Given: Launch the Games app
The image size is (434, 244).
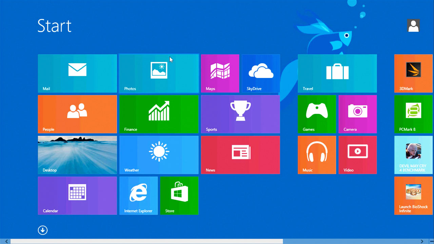Looking at the screenshot, I should [x=317, y=114].
